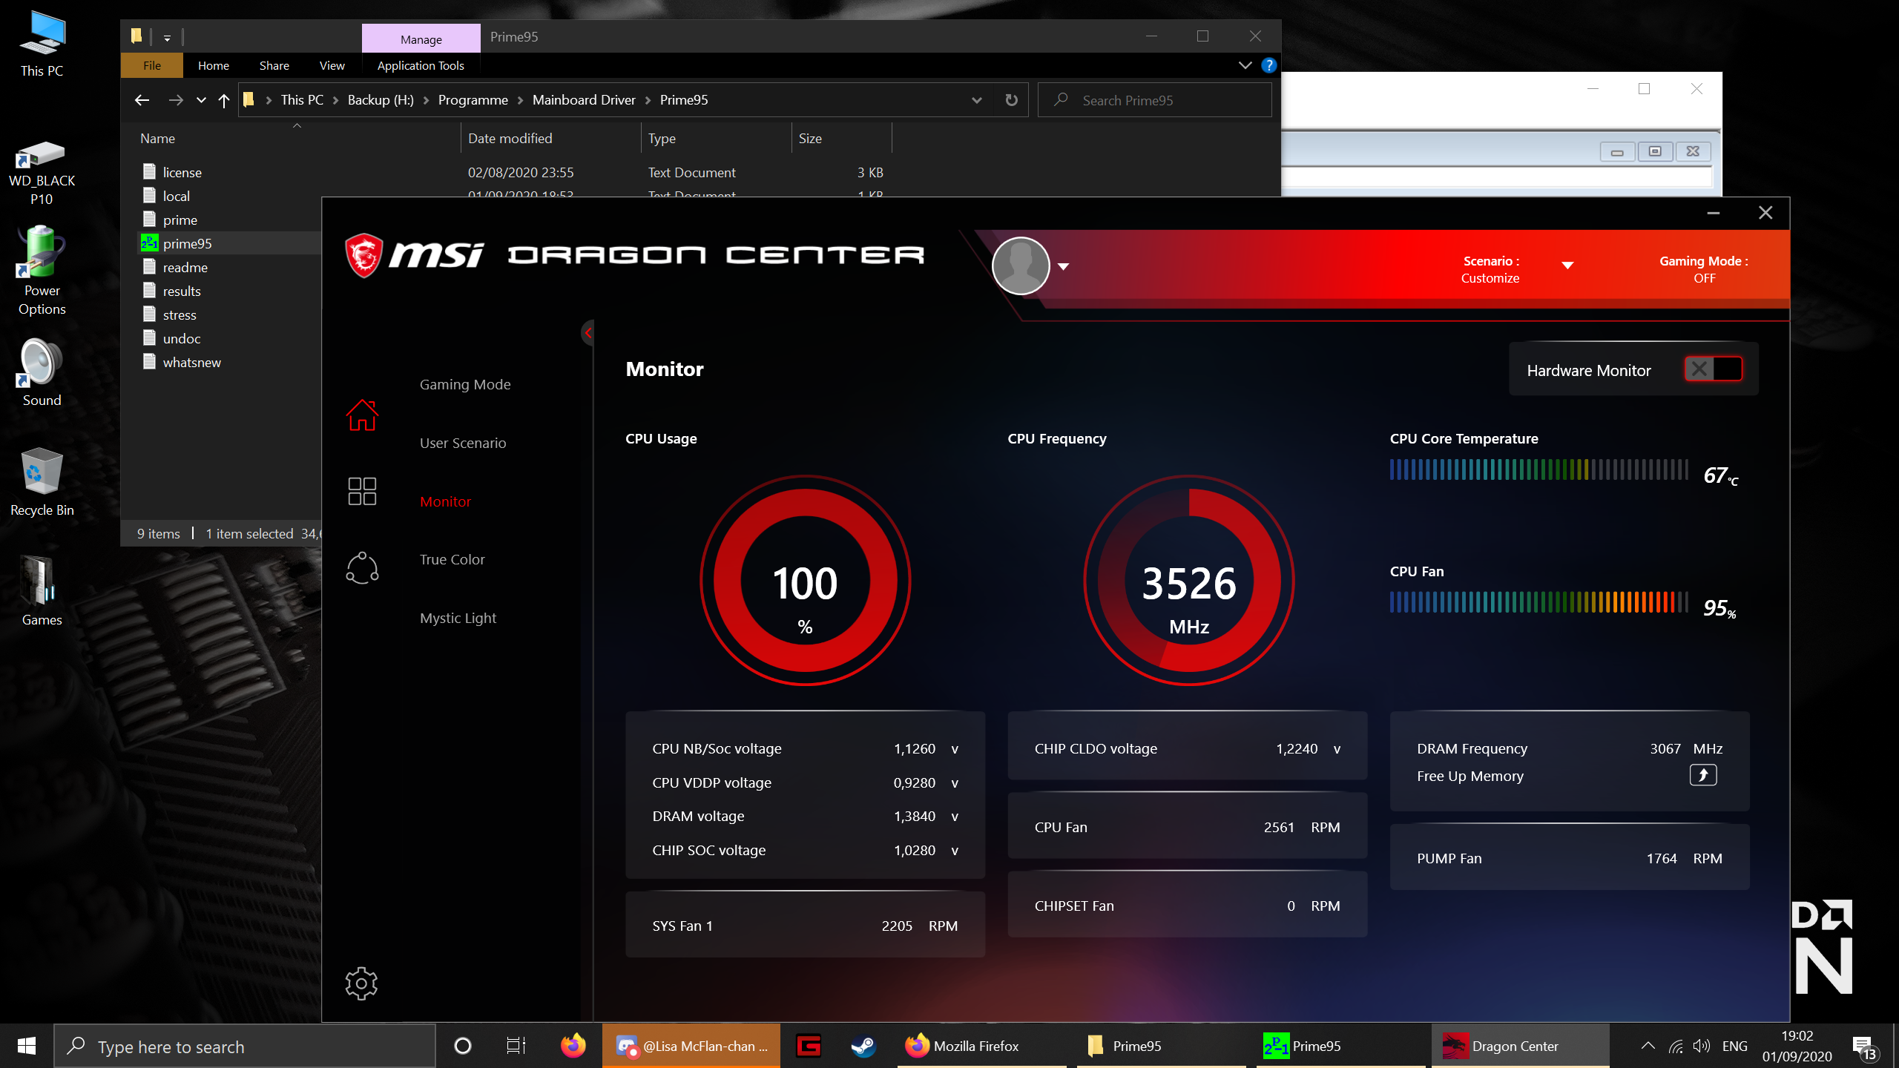The height and width of the screenshot is (1068, 1899).
Task: Open the four-squares tools icon in sidebar
Action: coord(362,491)
